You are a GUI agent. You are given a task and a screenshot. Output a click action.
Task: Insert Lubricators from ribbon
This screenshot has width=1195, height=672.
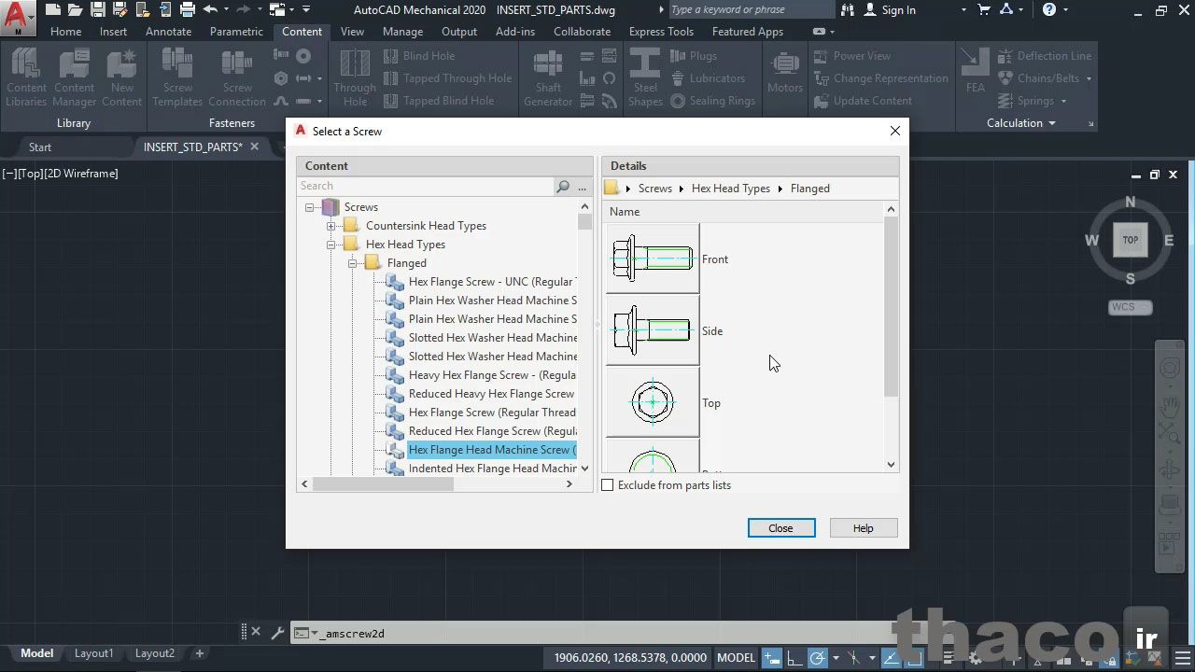pyautogui.click(x=708, y=77)
